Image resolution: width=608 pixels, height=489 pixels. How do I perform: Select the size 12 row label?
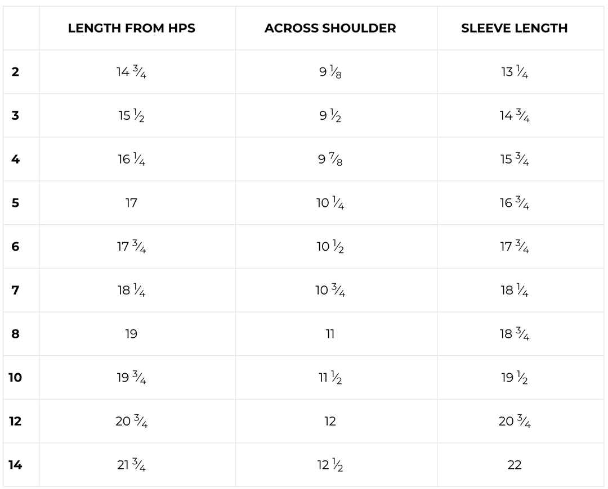click(x=15, y=421)
